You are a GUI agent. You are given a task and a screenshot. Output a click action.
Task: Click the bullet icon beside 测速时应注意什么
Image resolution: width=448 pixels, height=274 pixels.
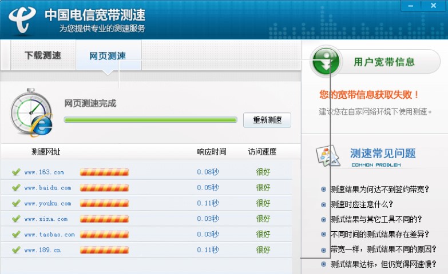pos(323,204)
